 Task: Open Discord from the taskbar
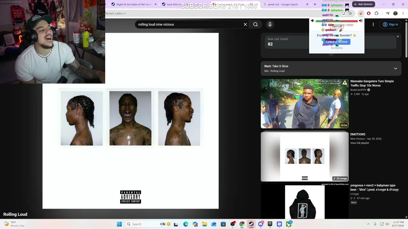click(x=260, y=224)
